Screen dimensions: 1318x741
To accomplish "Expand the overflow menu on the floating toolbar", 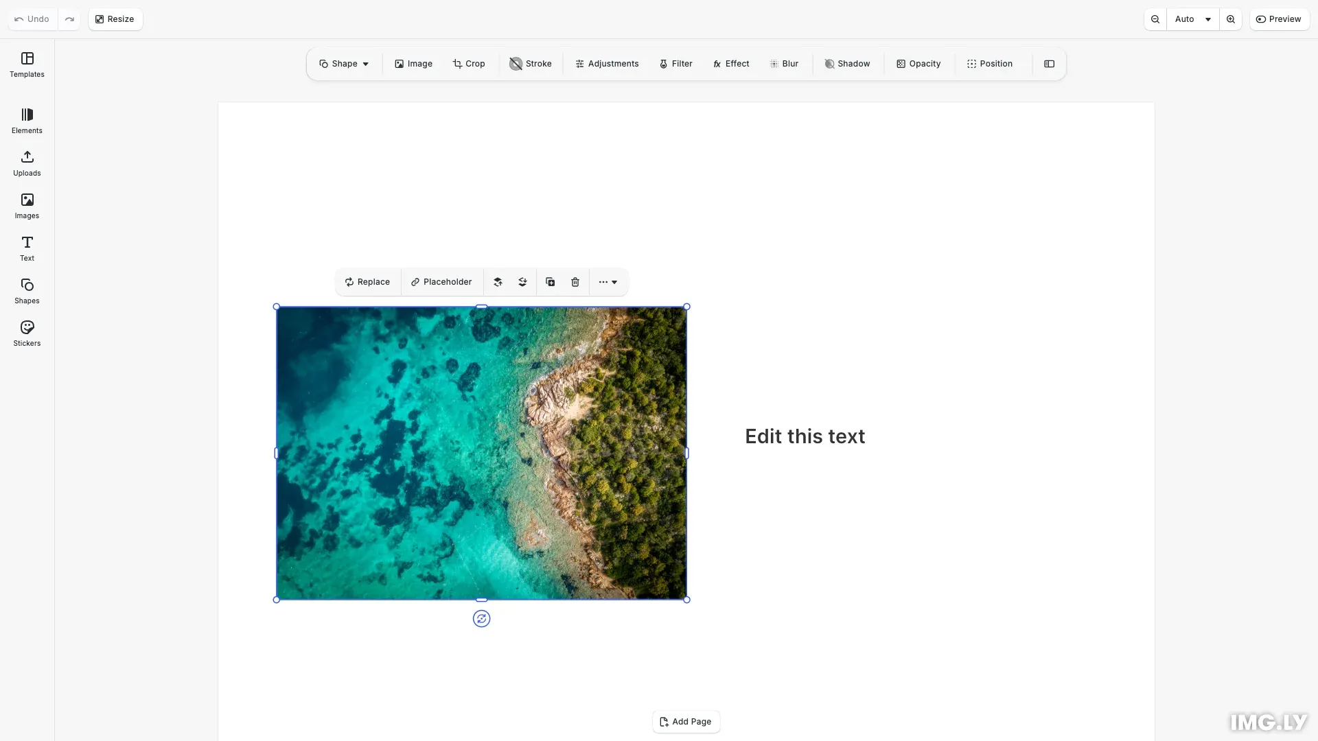I will (x=608, y=282).
